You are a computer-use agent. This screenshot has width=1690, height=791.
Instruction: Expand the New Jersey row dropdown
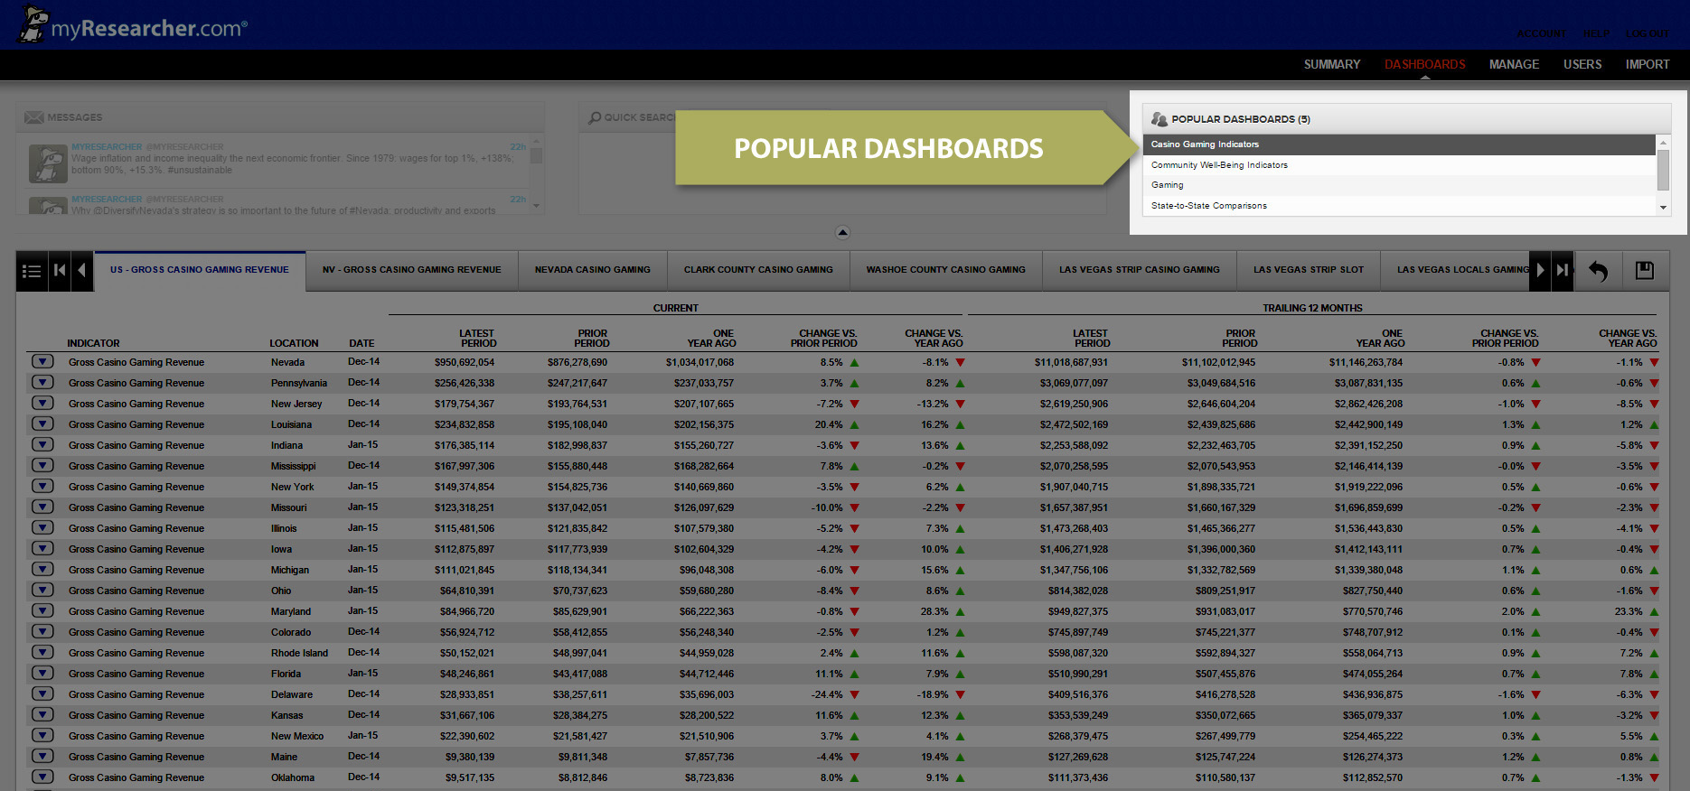pyautogui.click(x=42, y=403)
